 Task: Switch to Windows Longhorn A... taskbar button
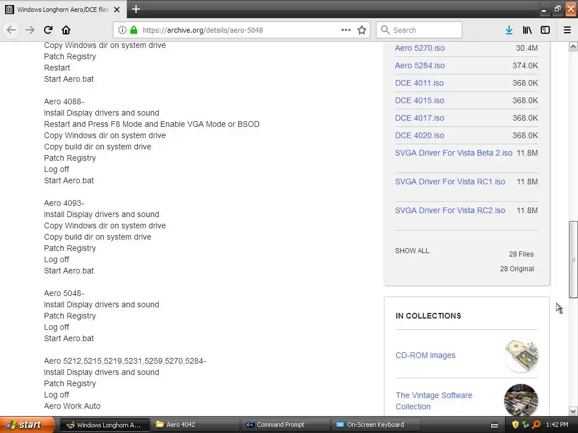click(x=104, y=425)
